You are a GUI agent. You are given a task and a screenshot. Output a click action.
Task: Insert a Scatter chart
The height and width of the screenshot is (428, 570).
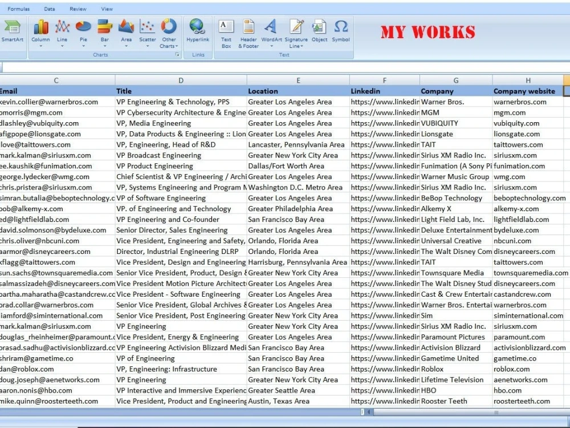[x=148, y=31]
